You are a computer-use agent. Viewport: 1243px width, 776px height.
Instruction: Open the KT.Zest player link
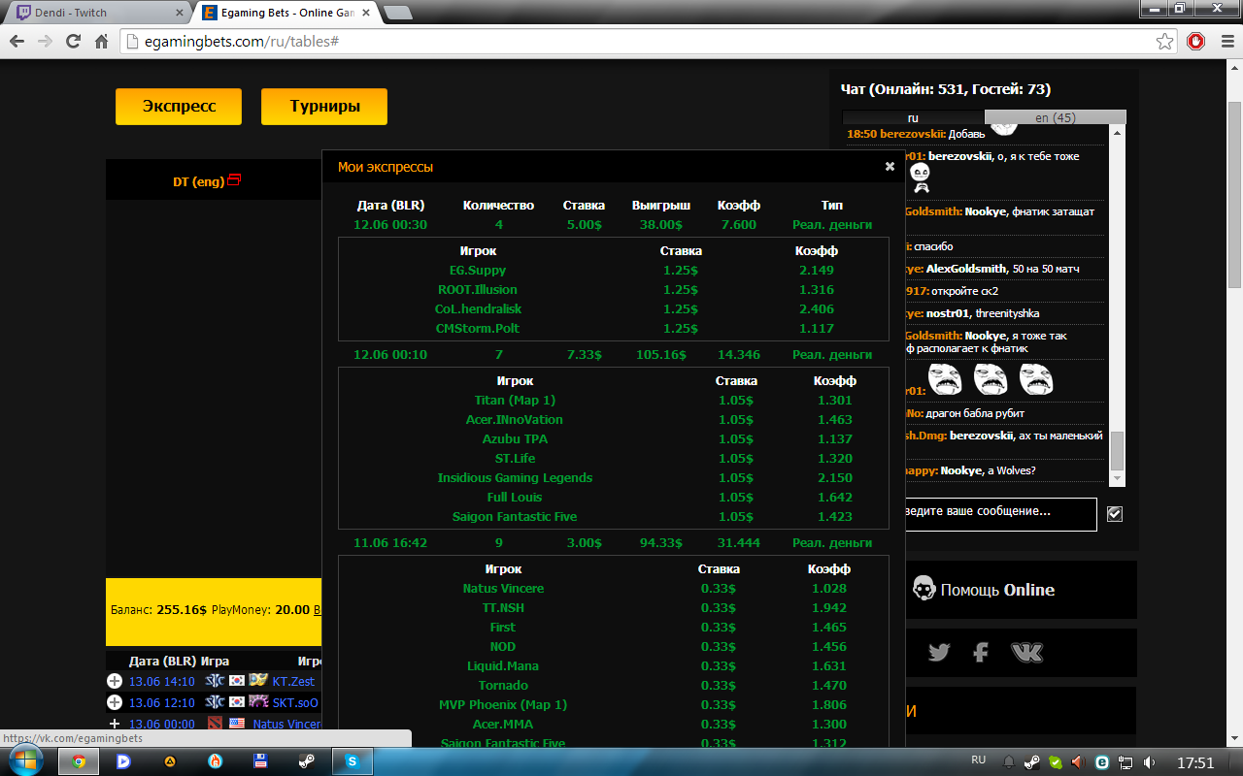293,682
